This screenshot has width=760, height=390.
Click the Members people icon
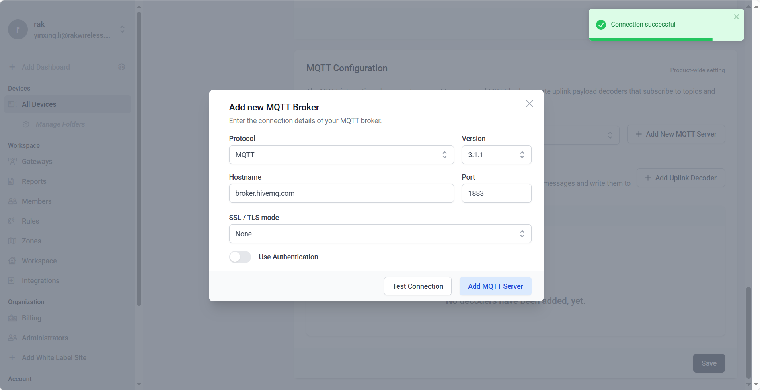coord(12,201)
